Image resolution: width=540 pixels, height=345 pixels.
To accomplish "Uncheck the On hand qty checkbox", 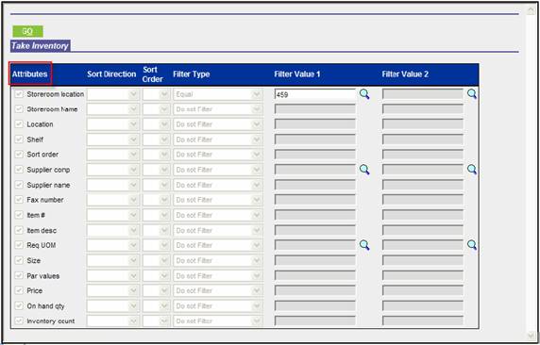I will [19, 305].
